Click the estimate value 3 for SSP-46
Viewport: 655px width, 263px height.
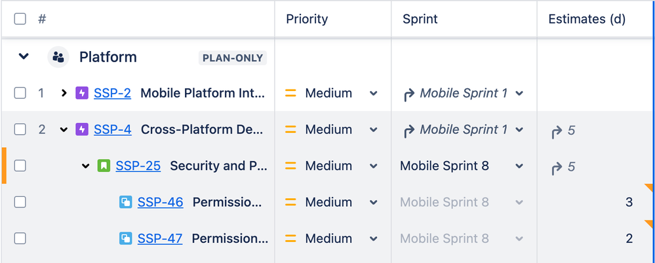pos(629,202)
